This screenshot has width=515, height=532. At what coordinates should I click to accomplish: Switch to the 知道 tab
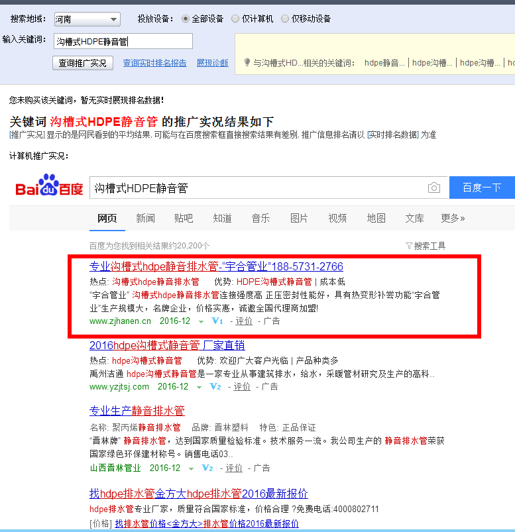click(x=222, y=218)
